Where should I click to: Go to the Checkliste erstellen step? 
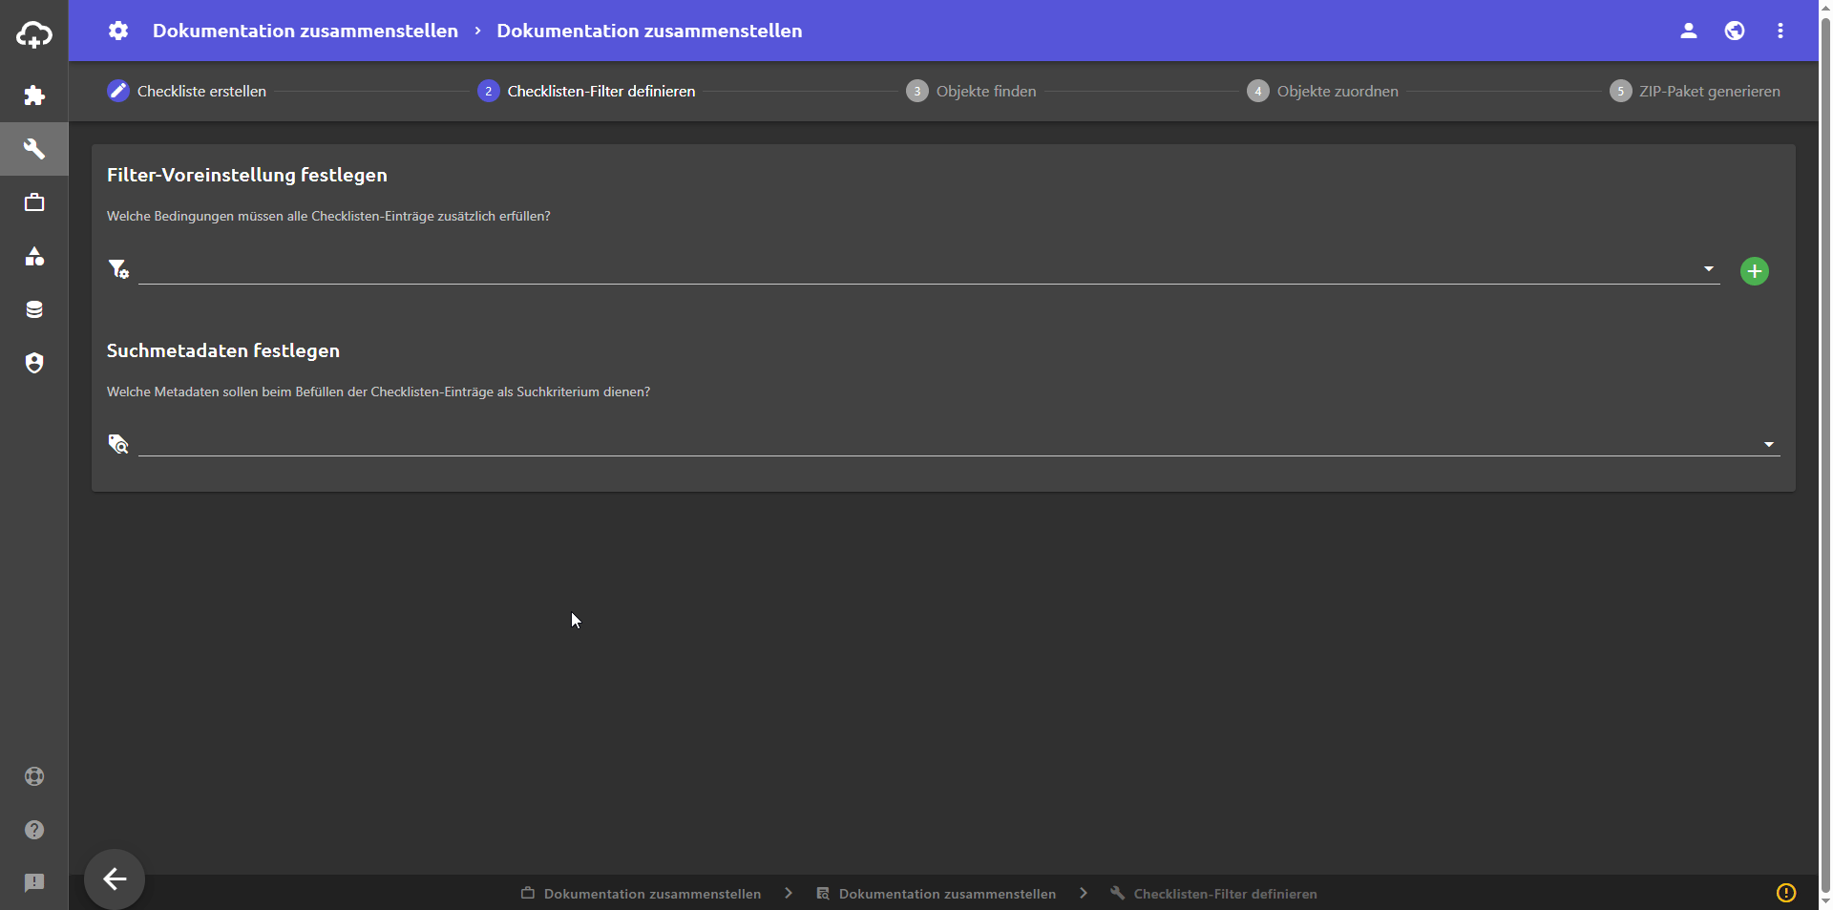pyautogui.click(x=187, y=92)
